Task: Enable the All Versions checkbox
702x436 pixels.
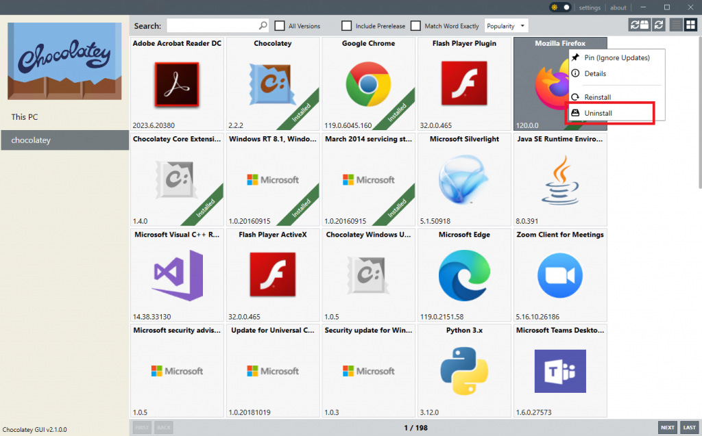Action: pos(280,26)
